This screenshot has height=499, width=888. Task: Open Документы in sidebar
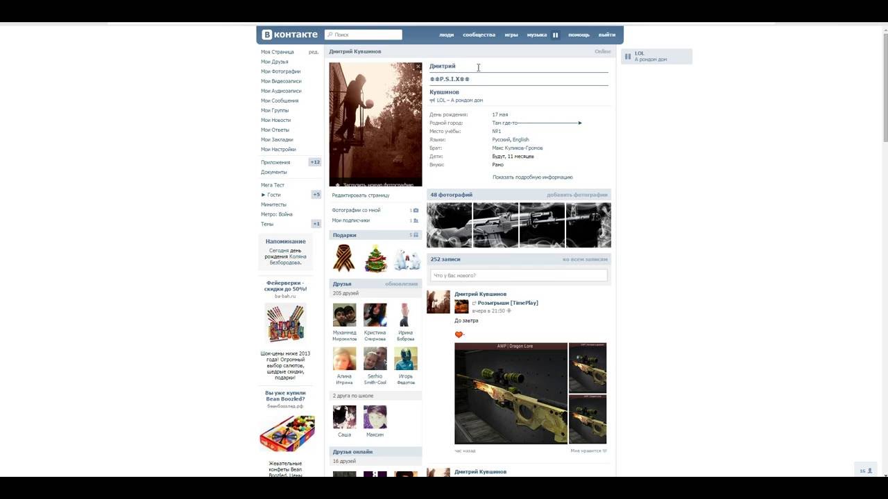point(274,172)
